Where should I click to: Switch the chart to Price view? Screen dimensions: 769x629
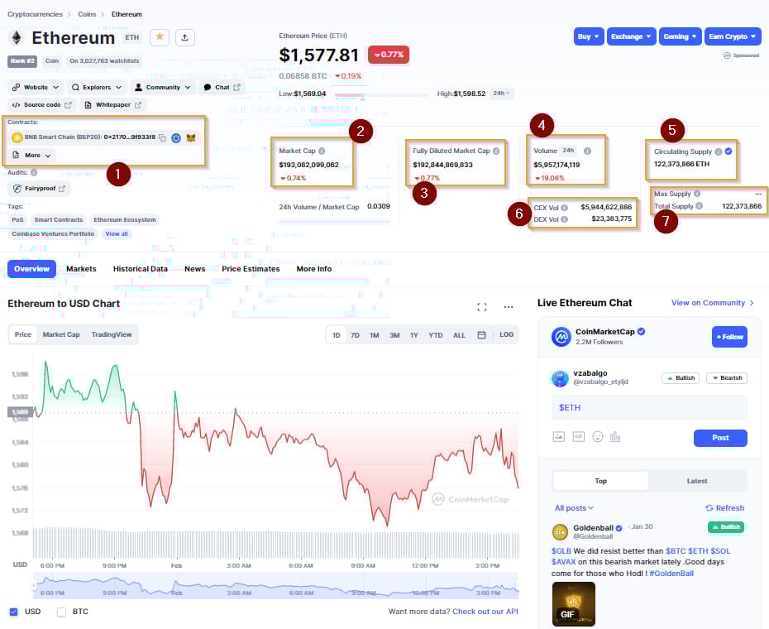click(x=23, y=334)
